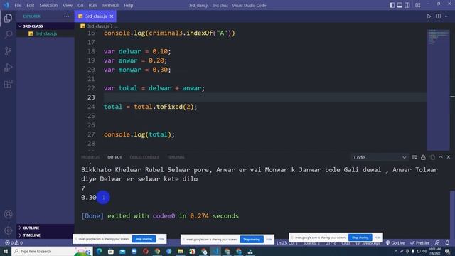Image resolution: width=455 pixels, height=256 pixels.
Task: Open Windows action center icon
Action: [x=447, y=251]
